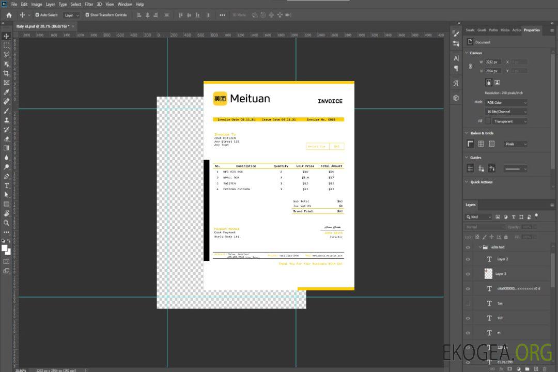The height and width of the screenshot is (372, 558).
Task: Click the foreground color swatch
Action: pos(5,249)
